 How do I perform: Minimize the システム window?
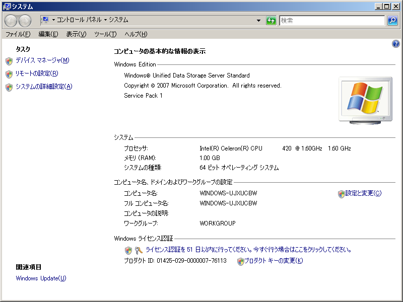click(x=378, y=7)
